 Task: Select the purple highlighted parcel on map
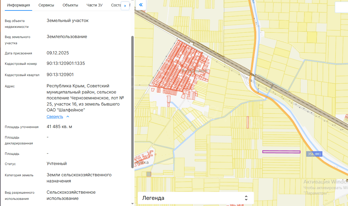[281, 152]
